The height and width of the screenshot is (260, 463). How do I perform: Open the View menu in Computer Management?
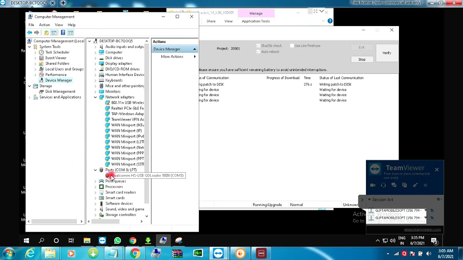click(59, 25)
